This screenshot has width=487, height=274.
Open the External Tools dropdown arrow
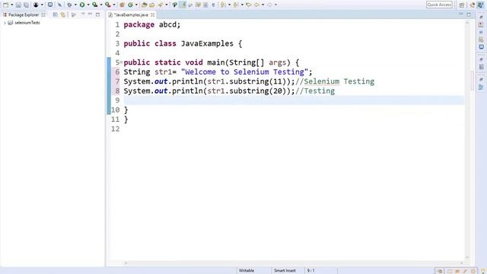tap(113, 5)
